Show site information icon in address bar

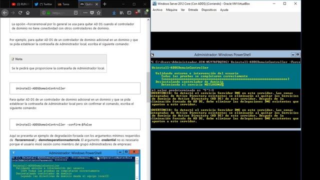pyautogui.click(x=43, y=13)
